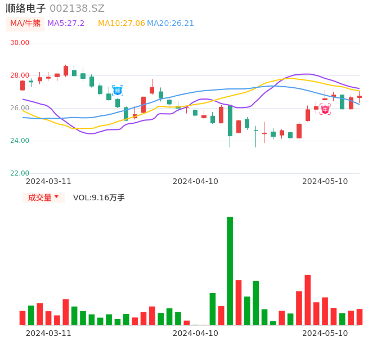Click the 28.00 price axis label
386x341 pixels.
pyautogui.click(x=20, y=75)
